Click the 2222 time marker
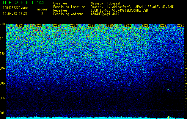Image resolution: width=187 pixels, height=119 pixels. 38,26
